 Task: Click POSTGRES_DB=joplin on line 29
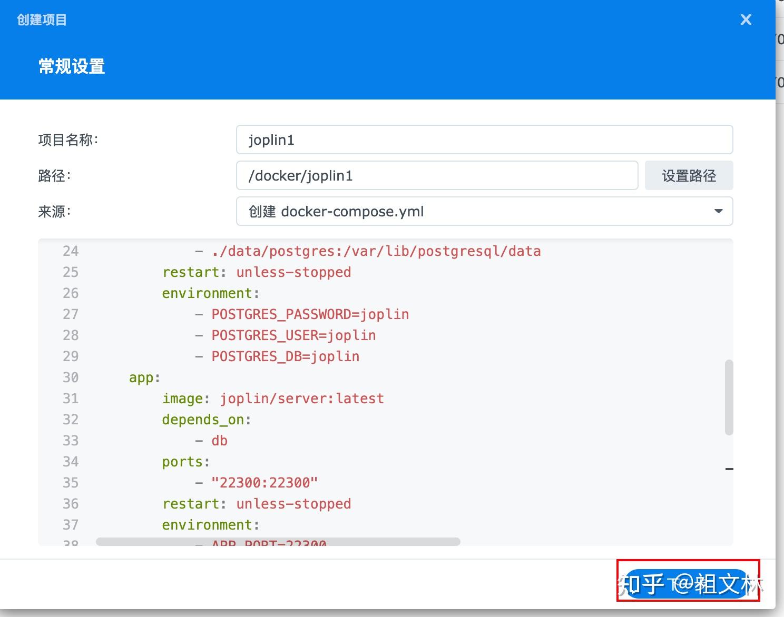tap(285, 356)
